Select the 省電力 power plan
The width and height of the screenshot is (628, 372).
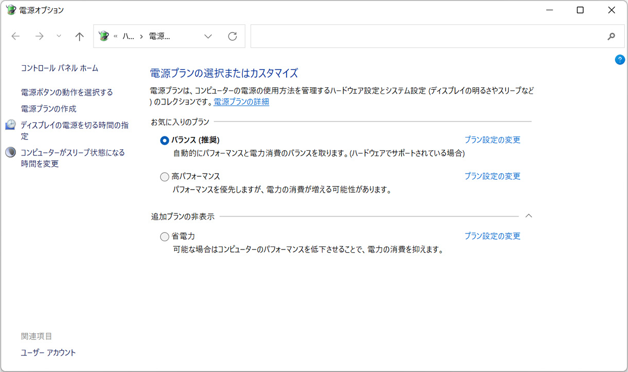pyautogui.click(x=165, y=237)
